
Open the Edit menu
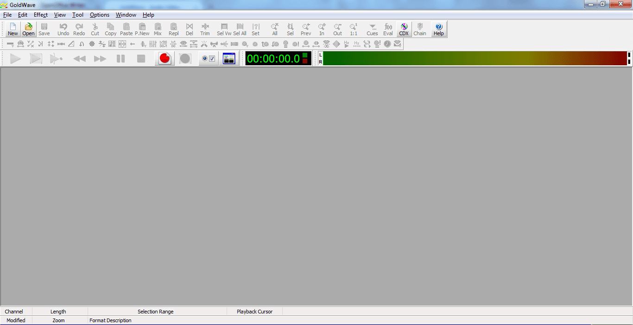tap(23, 15)
